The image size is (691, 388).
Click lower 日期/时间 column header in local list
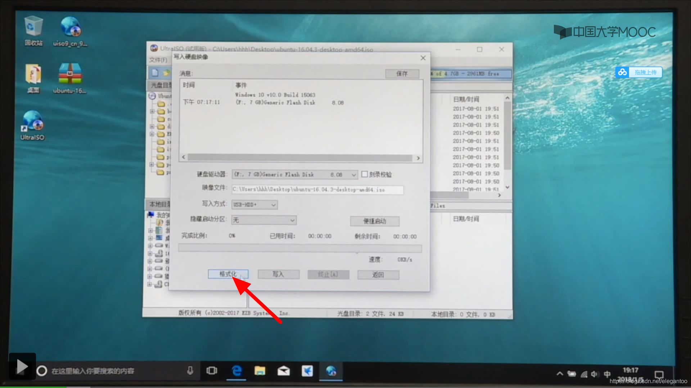[x=466, y=219]
